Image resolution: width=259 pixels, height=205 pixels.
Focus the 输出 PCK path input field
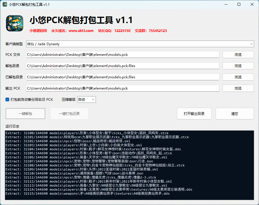point(123,88)
